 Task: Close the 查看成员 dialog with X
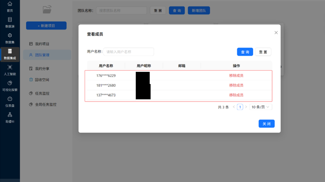point(276,32)
